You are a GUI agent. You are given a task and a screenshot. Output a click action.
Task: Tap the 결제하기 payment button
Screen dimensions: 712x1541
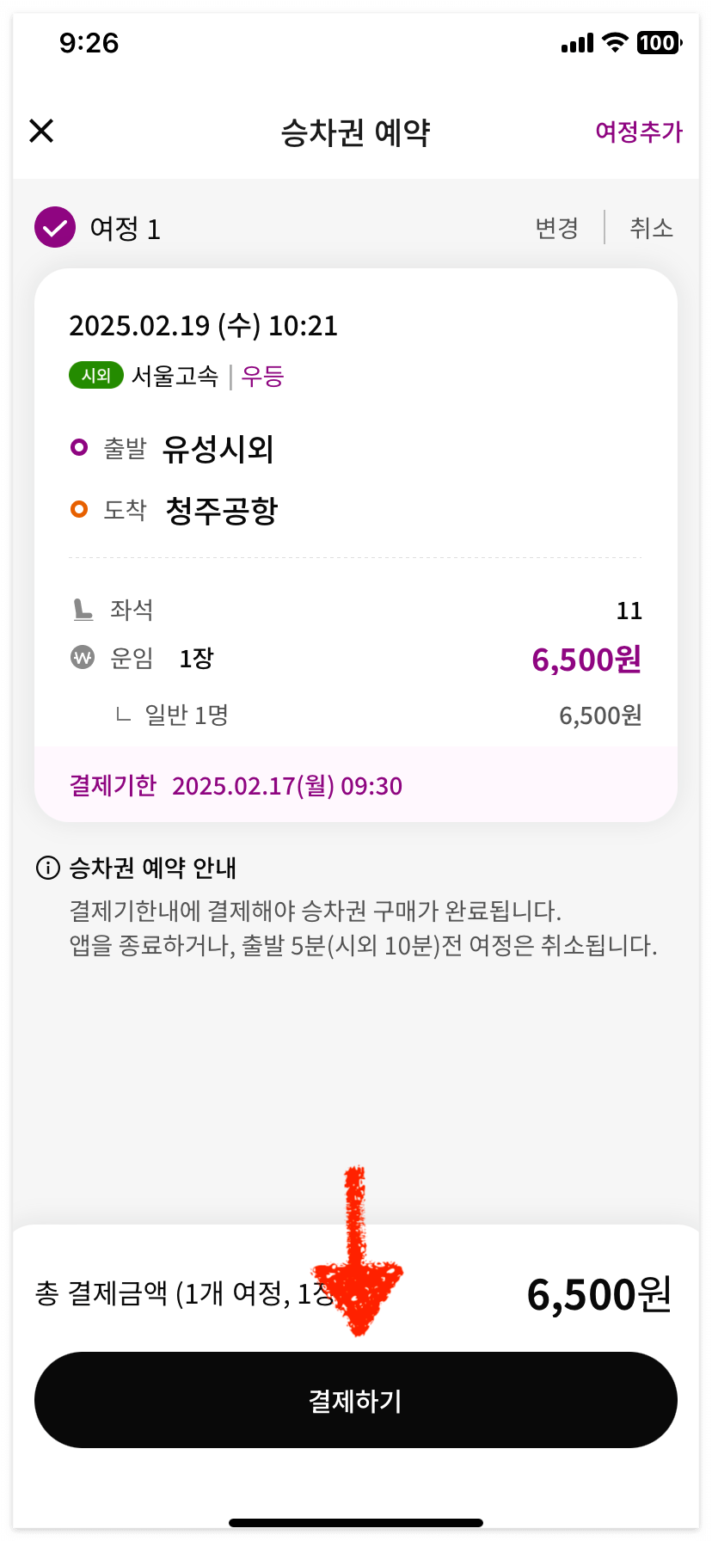point(356,1400)
